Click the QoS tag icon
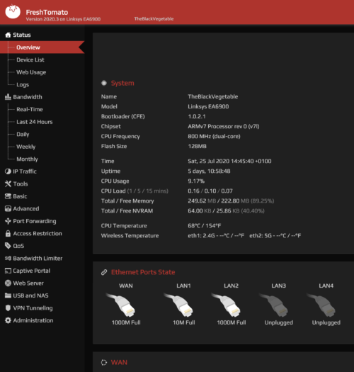354x372 pixels. click(8, 246)
